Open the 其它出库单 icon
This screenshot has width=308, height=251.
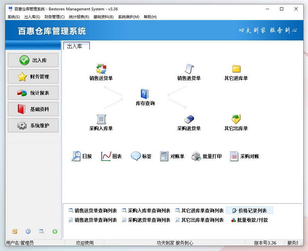coord(236,120)
